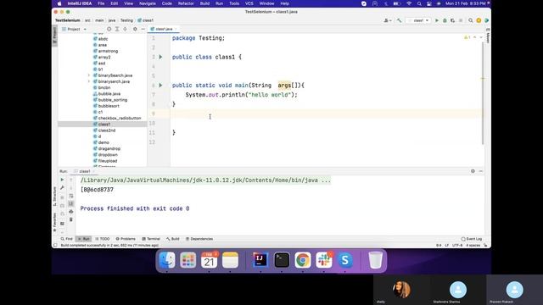Click the UTF-8 encoding in status bar

[x=457, y=245]
